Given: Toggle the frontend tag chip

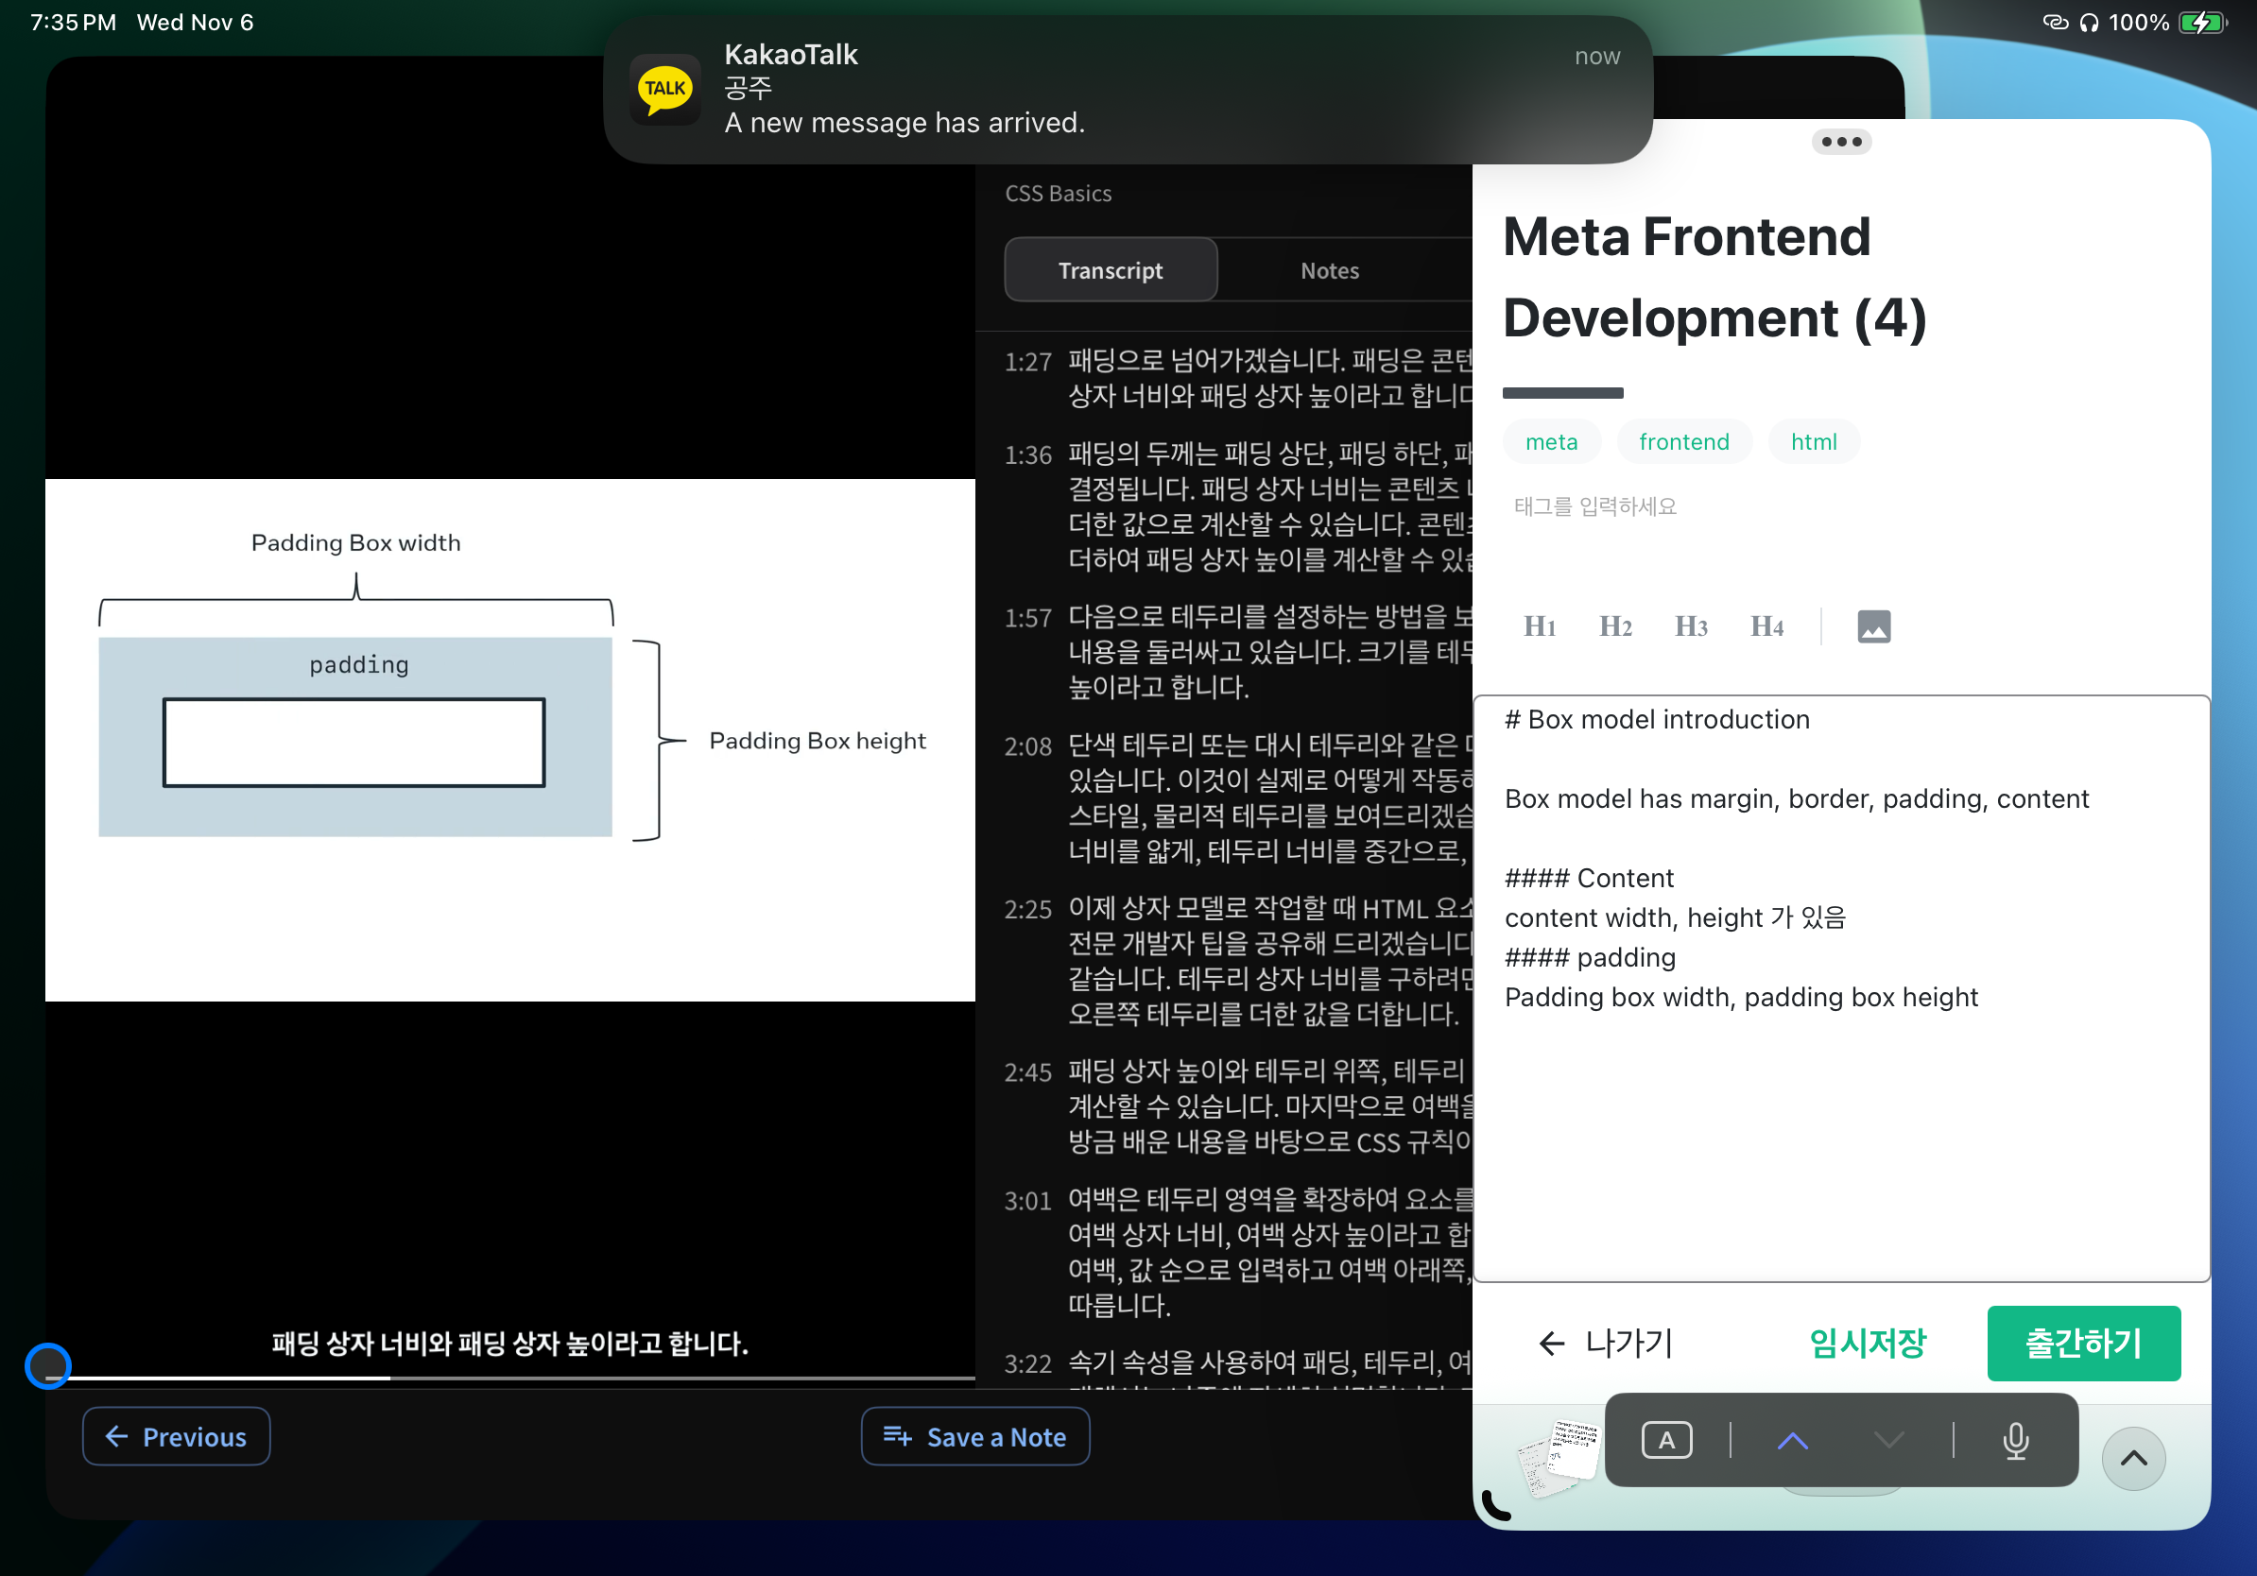Looking at the screenshot, I should 1684,441.
